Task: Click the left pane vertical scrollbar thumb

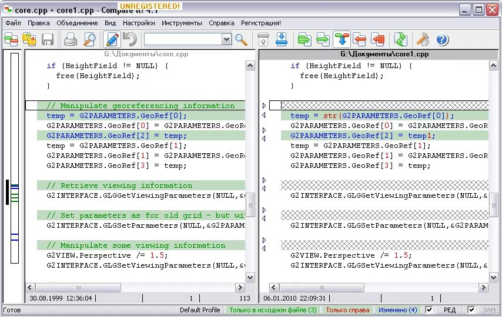Action: tap(250, 205)
